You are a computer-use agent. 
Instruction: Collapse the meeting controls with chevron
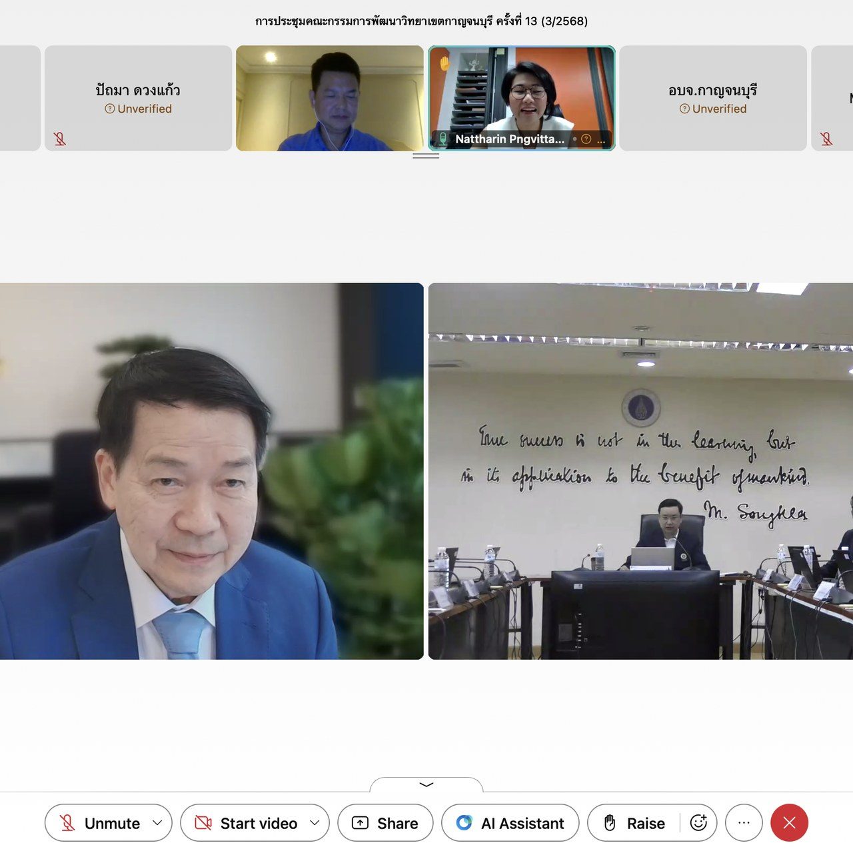(426, 784)
